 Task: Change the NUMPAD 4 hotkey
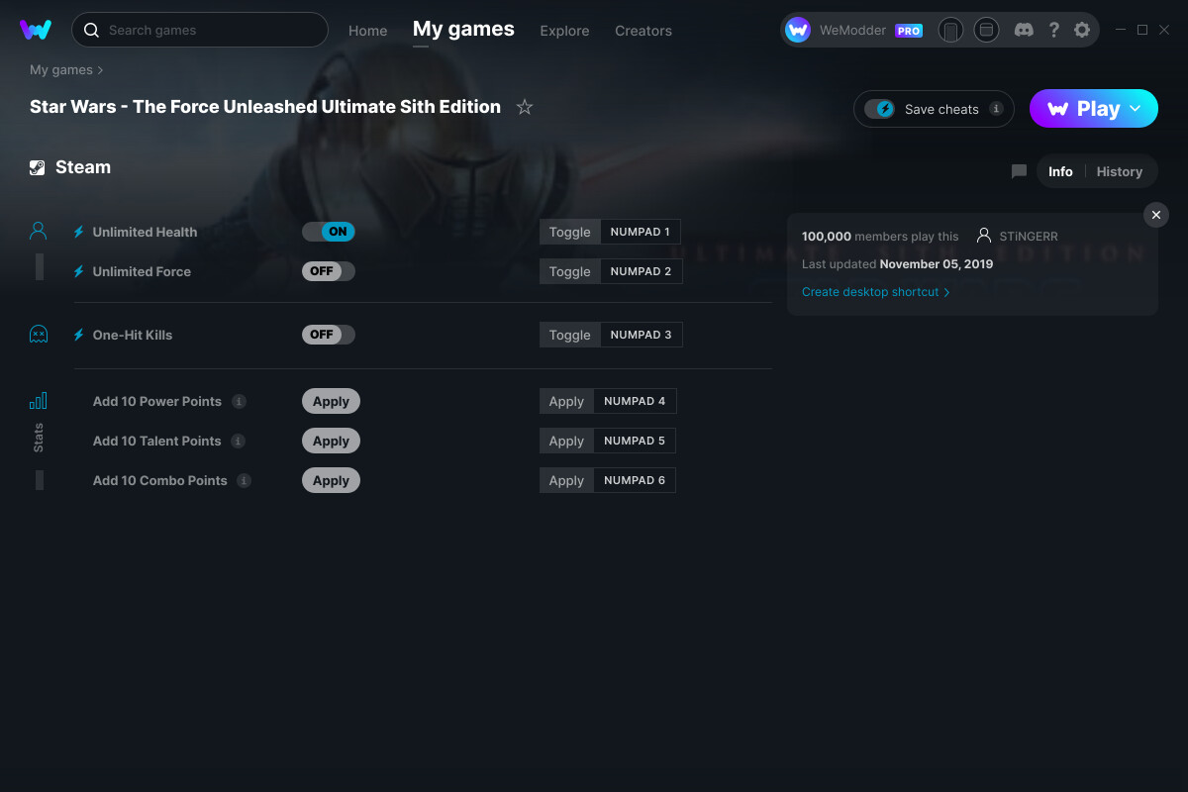tap(635, 401)
